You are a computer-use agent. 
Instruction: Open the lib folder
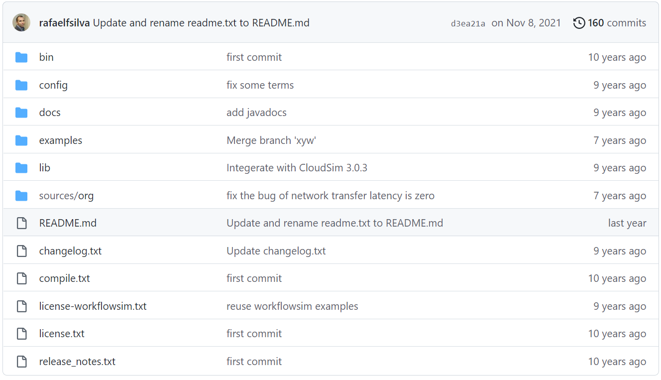[x=45, y=168]
